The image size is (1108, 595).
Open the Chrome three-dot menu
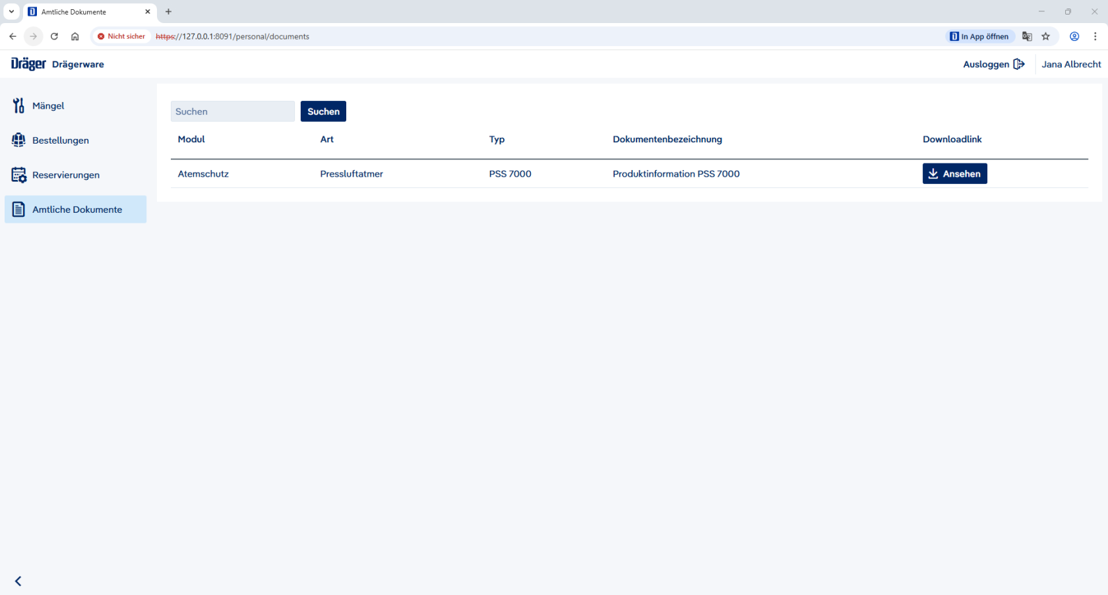pos(1095,36)
